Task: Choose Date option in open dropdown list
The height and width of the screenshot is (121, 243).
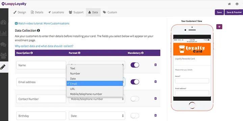Action: (x=95, y=78)
